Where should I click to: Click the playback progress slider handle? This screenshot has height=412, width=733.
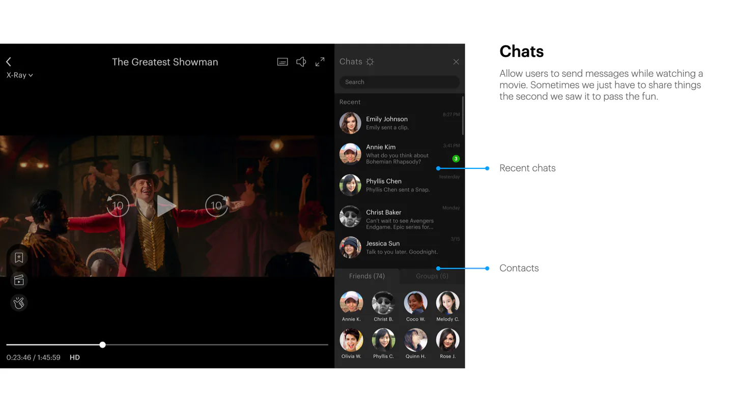pos(102,345)
